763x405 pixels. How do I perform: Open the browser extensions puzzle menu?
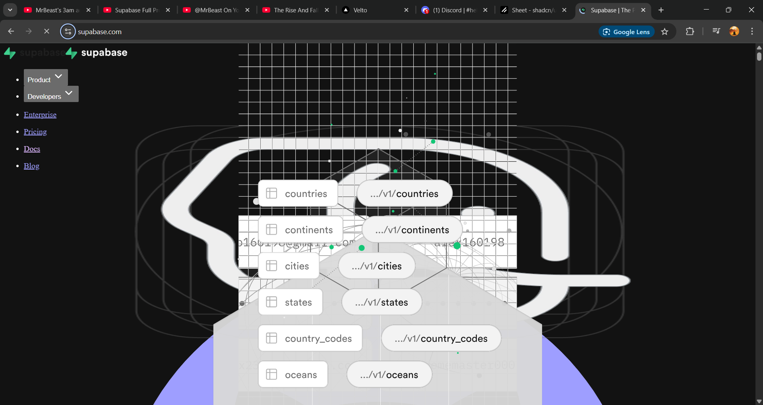click(x=690, y=31)
